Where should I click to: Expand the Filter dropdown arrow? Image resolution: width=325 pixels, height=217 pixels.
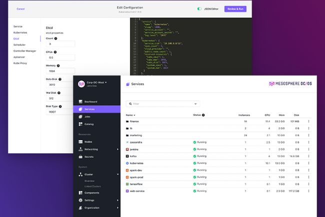(x=195, y=104)
